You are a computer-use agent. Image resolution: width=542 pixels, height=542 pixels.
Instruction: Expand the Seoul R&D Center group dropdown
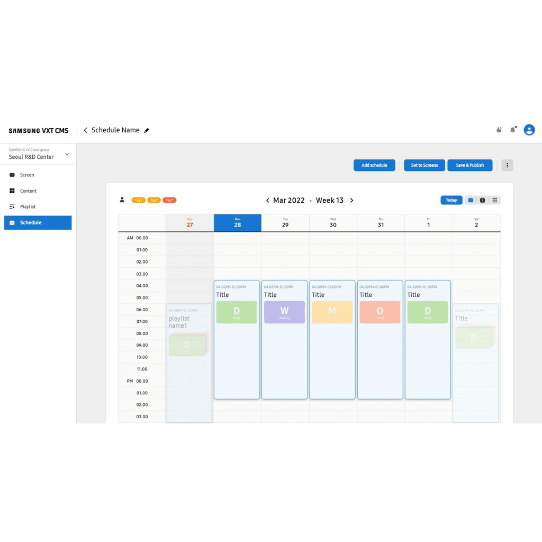[x=67, y=155]
